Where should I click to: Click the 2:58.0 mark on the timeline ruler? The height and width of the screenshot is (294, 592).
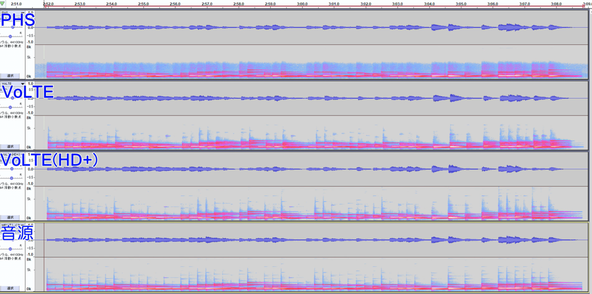click(239, 4)
